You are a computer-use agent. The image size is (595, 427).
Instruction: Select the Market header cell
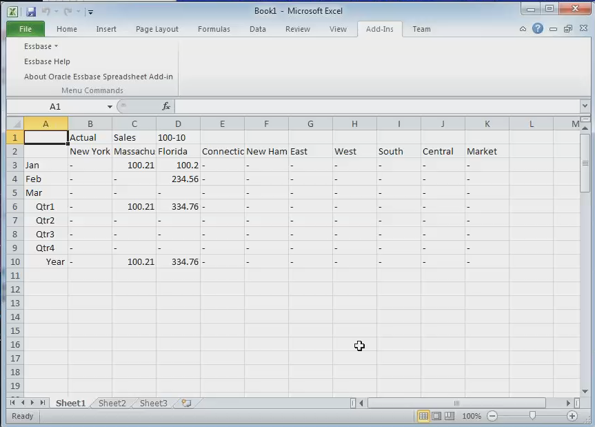487,152
